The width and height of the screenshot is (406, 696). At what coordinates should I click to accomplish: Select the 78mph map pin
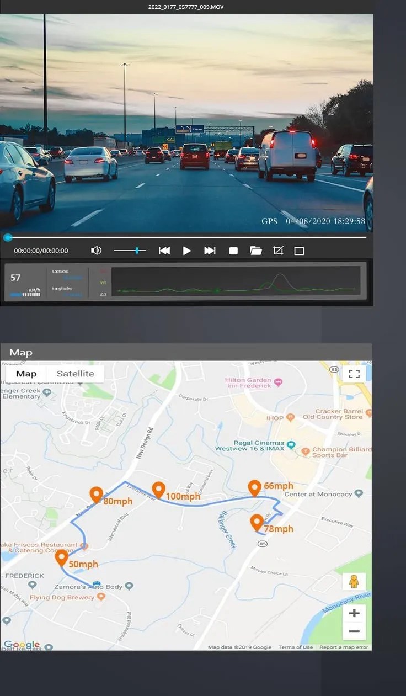pos(257,522)
